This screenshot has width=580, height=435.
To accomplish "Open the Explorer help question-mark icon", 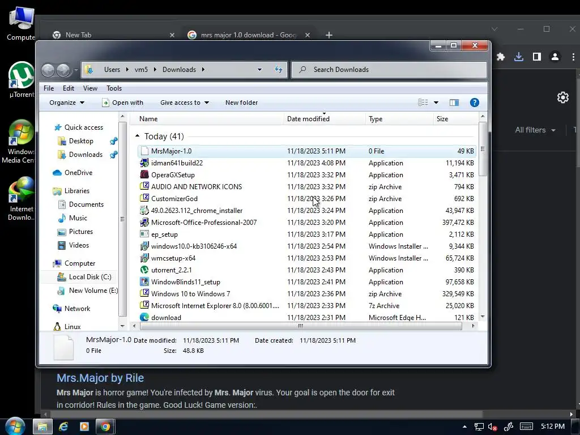I will click(x=474, y=103).
